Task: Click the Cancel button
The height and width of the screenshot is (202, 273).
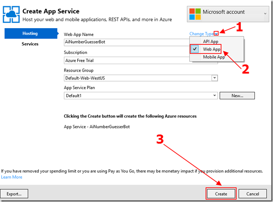Action: (x=252, y=194)
